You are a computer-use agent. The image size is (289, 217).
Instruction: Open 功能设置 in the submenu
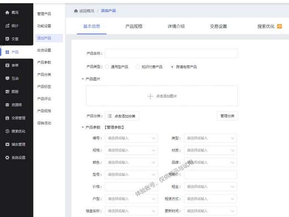click(x=44, y=26)
